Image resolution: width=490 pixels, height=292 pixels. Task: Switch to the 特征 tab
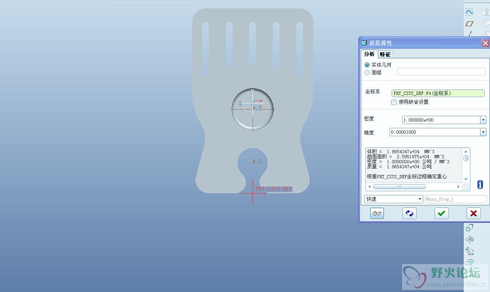click(385, 54)
